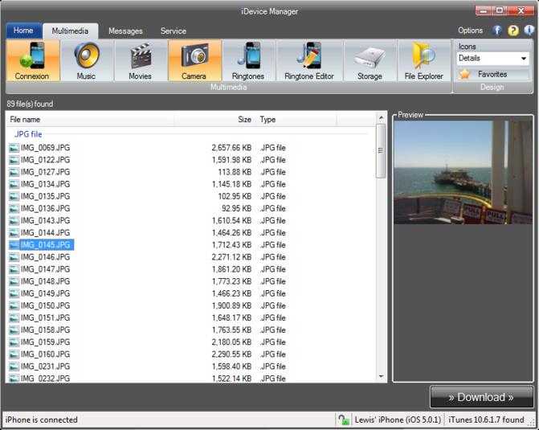539x430 pixels.
Task: Click the Favorites star button
Action: coord(492,74)
